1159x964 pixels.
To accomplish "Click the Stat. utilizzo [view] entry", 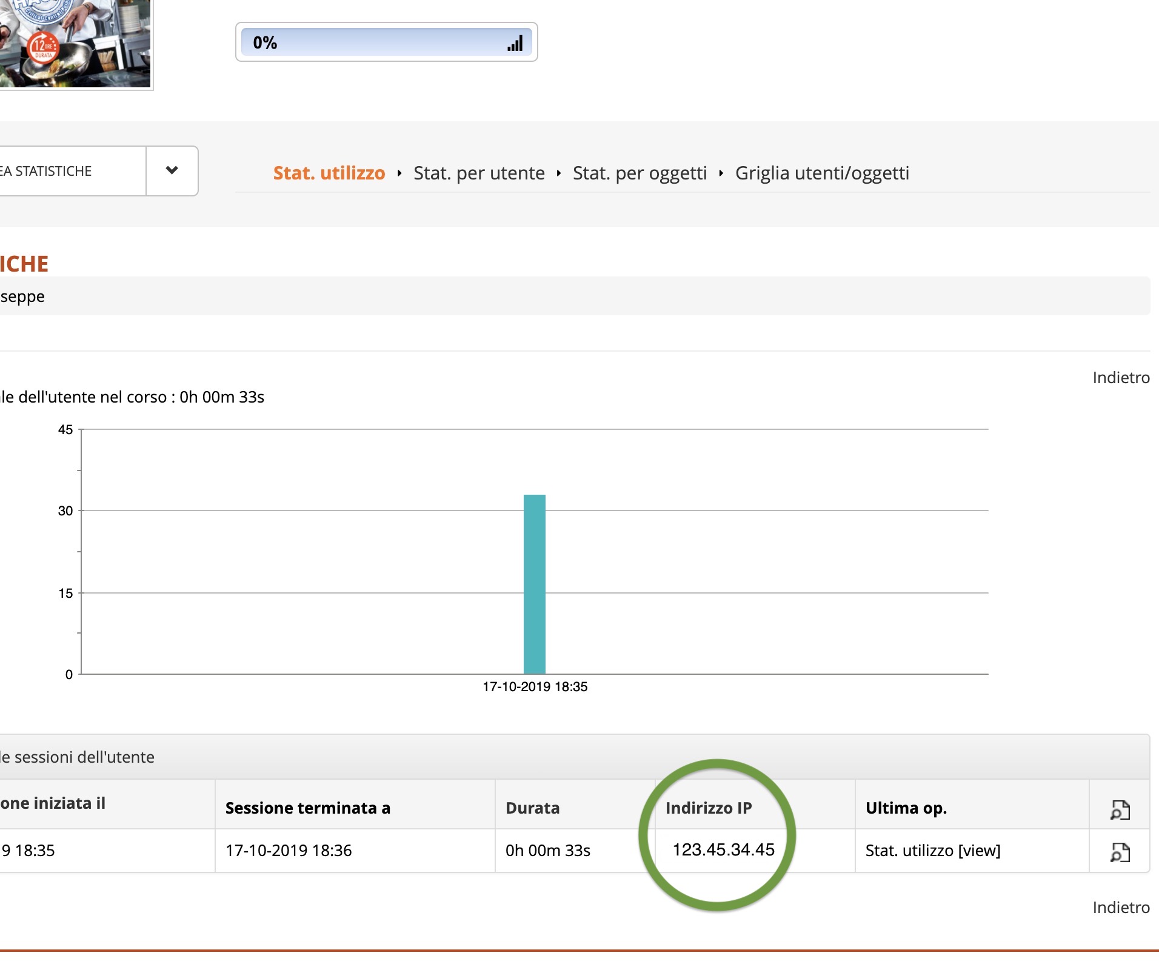I will 932,851.
